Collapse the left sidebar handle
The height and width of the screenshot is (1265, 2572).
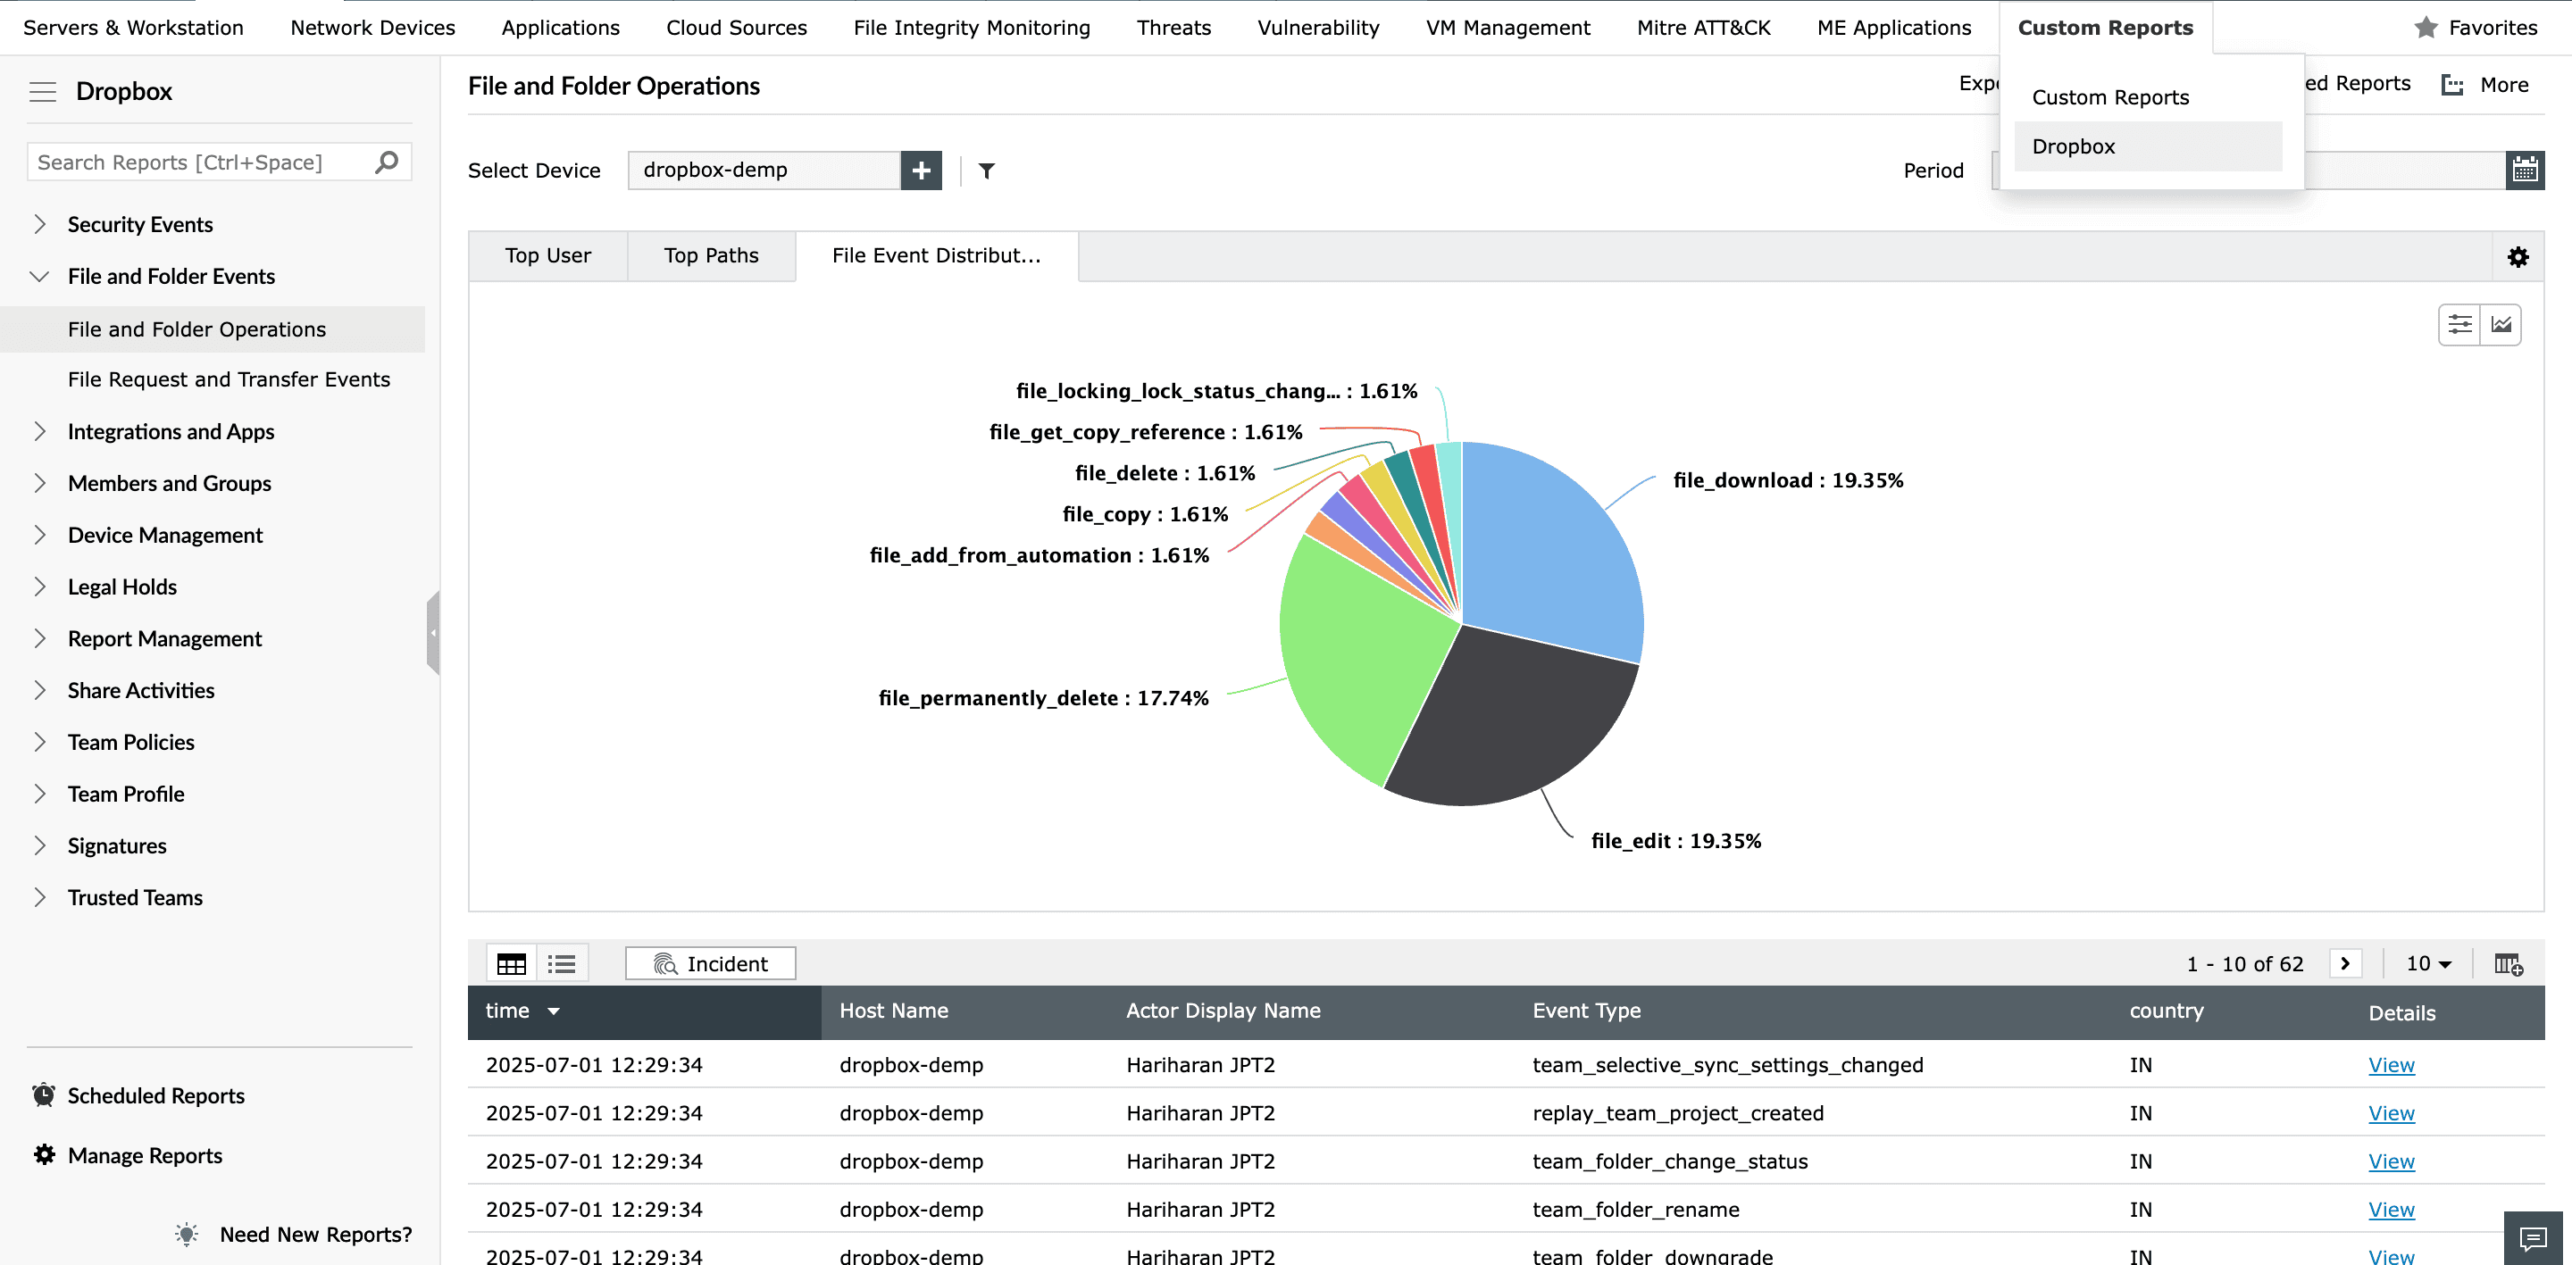pyautogui.click(x=432, y=633)
